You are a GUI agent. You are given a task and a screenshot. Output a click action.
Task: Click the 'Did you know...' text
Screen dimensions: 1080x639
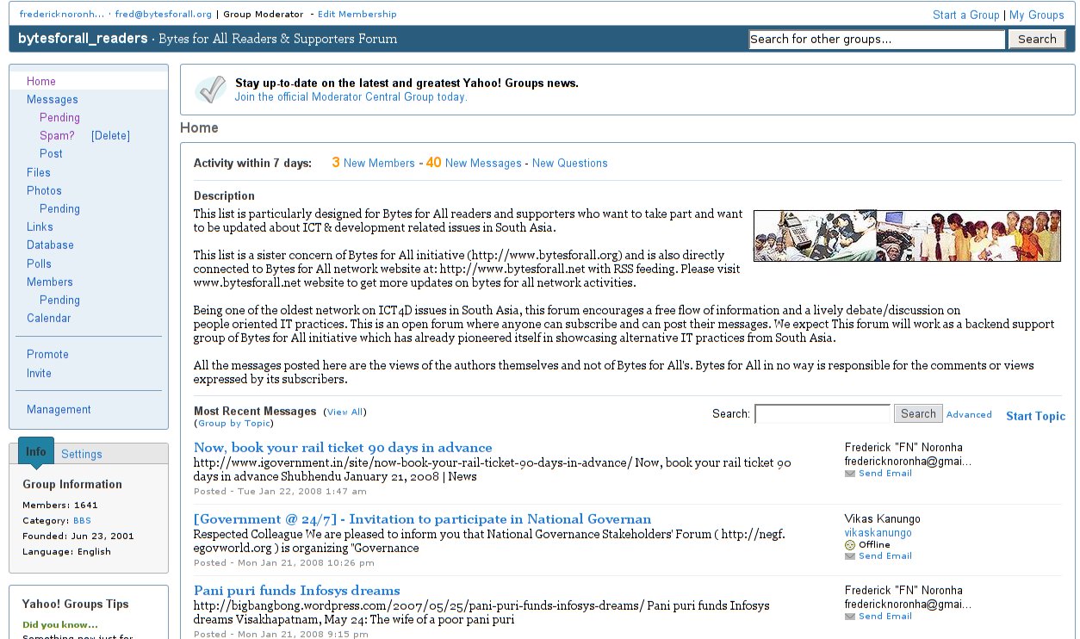tap(60, 624)
